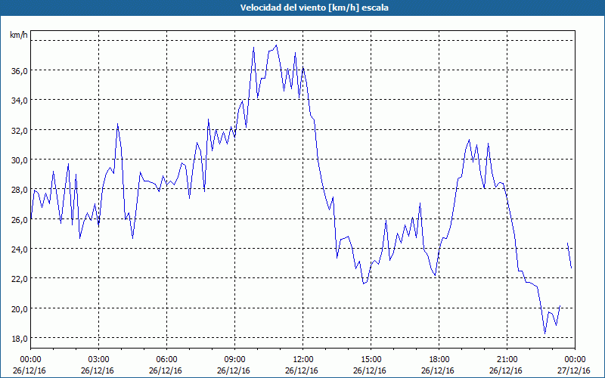Click the 09:00 time axis label
Image resolution: width=605 pixels, height=378 pixels.
234,360
